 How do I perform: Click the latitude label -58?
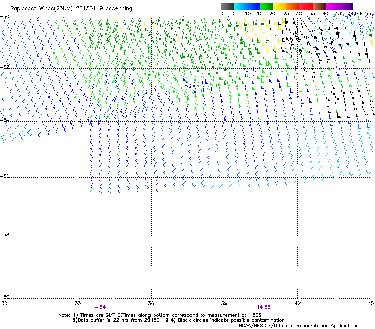pyautogui.click(x=5, y=235)
